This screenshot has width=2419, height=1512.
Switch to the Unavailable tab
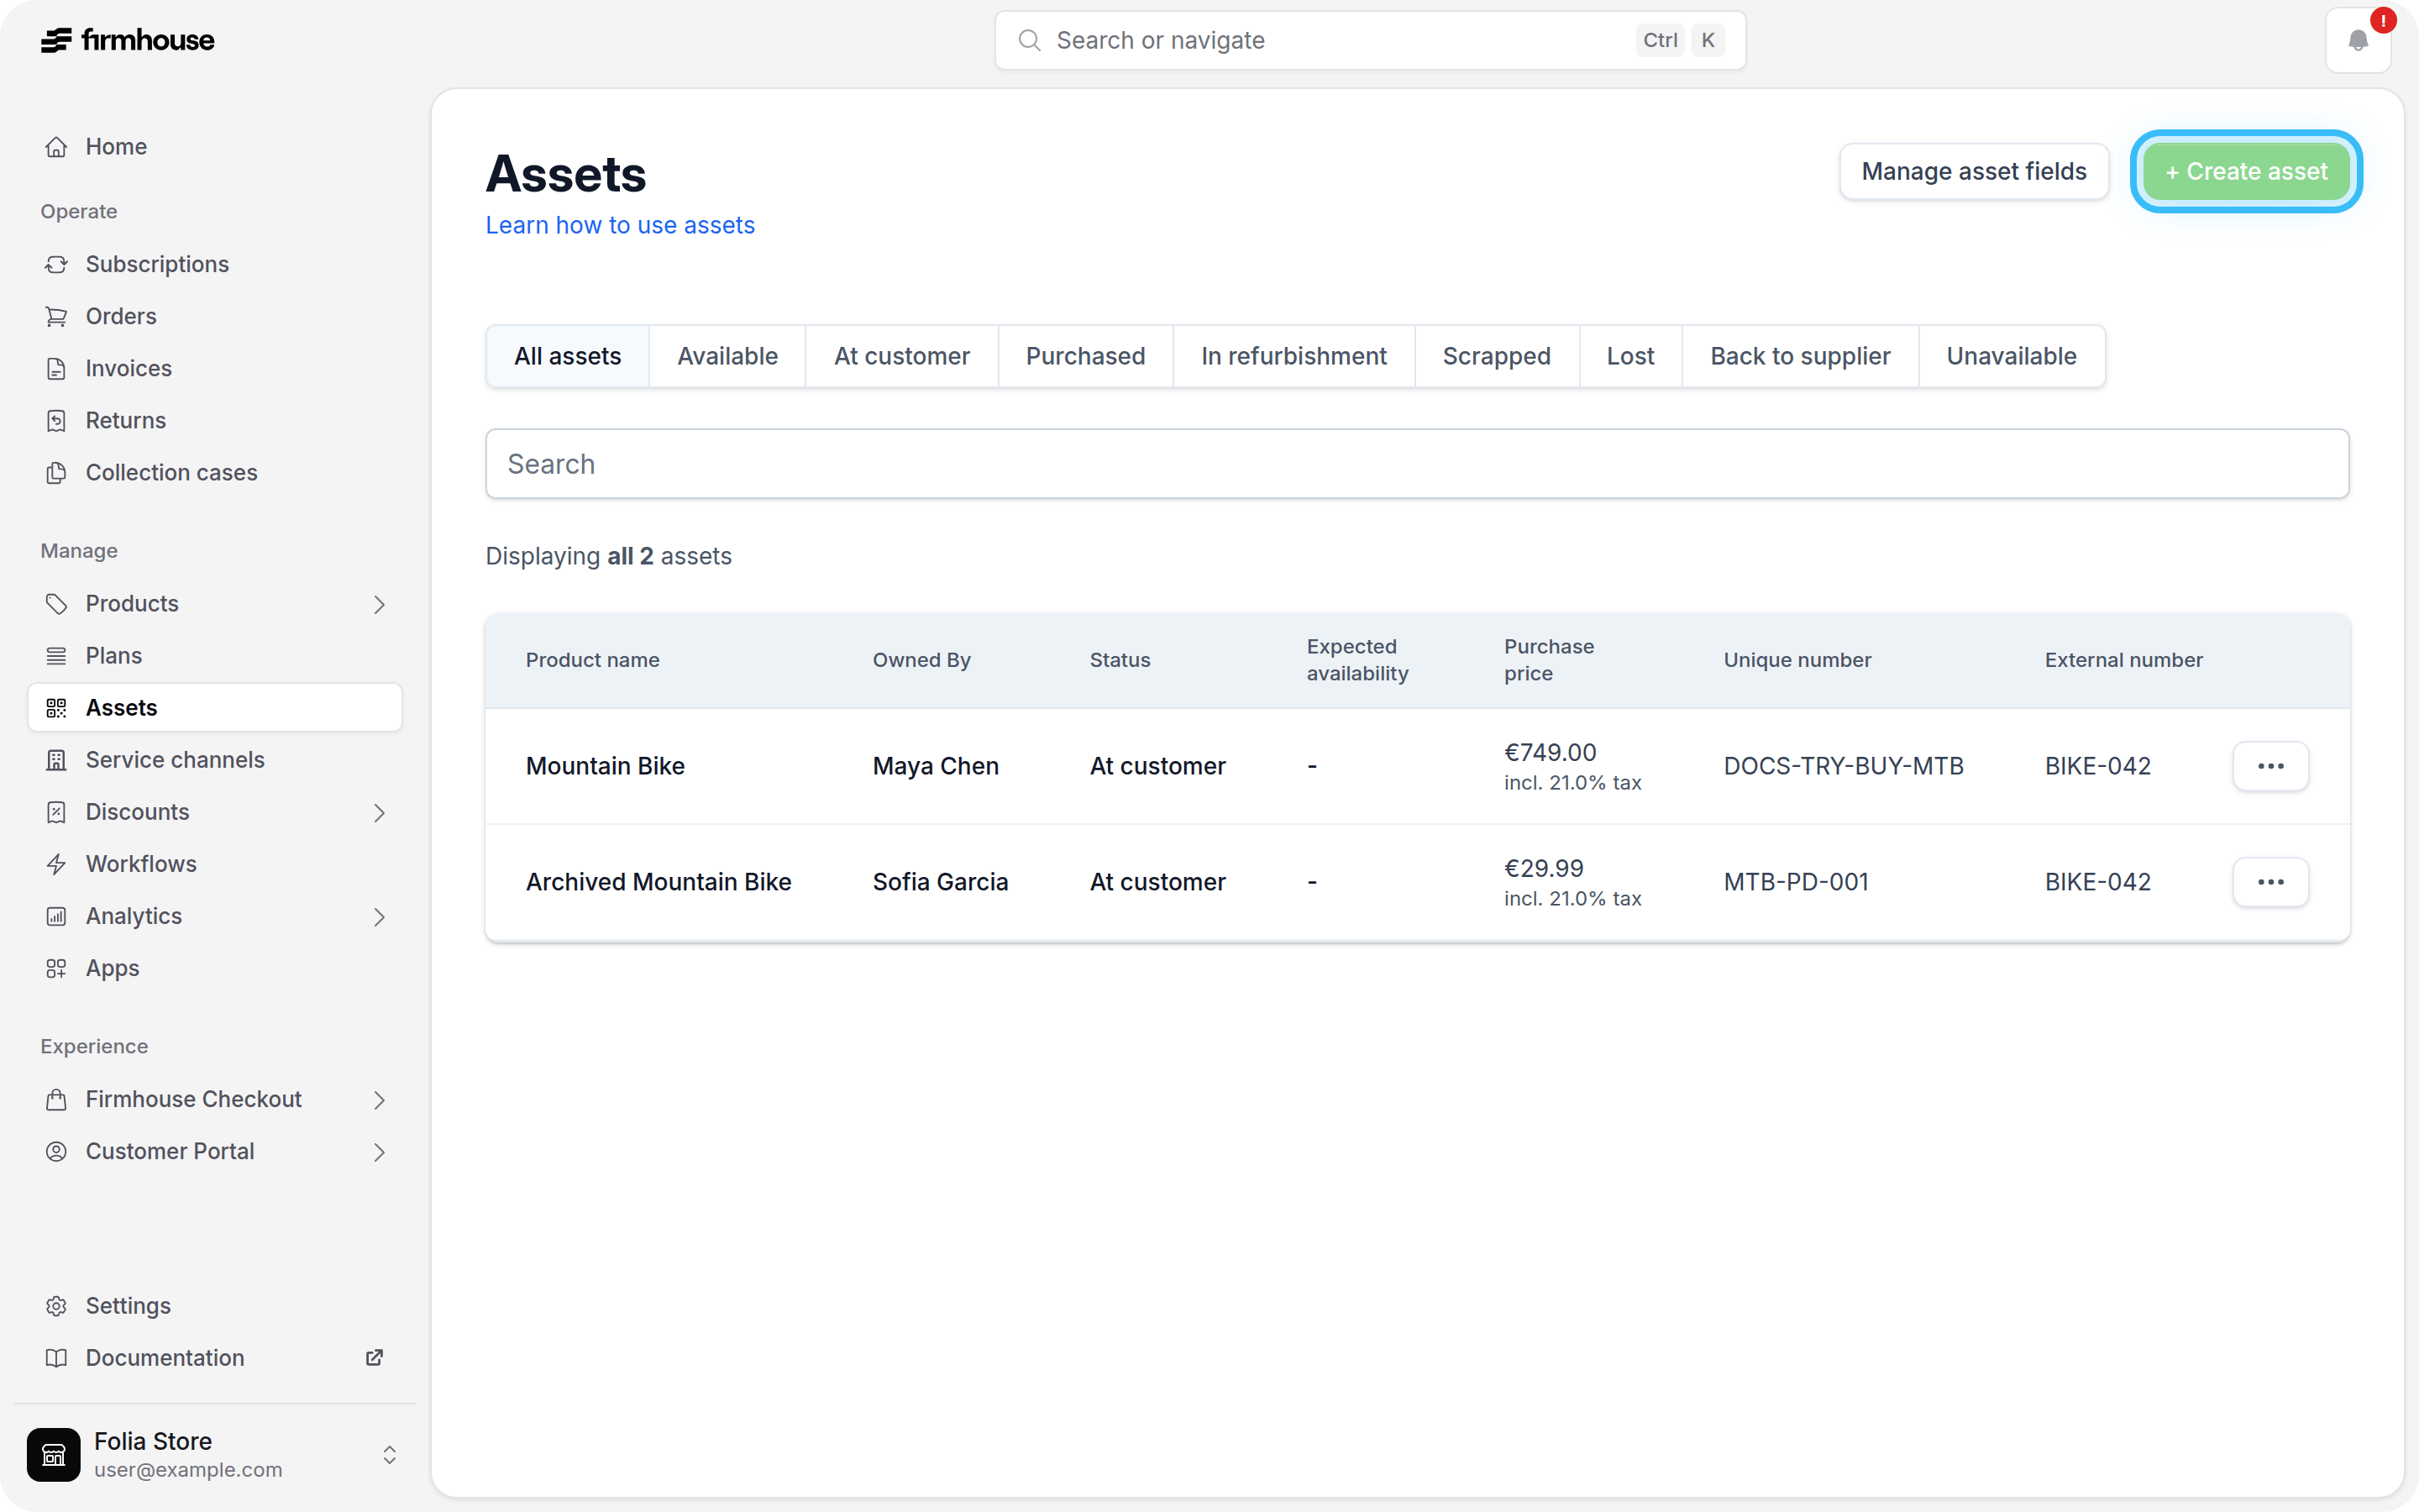point(2011,356)
